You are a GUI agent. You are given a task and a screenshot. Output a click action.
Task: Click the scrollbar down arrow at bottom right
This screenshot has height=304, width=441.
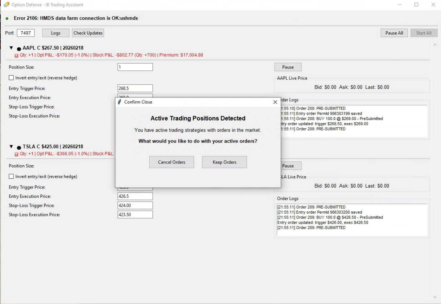click(434, 297)
